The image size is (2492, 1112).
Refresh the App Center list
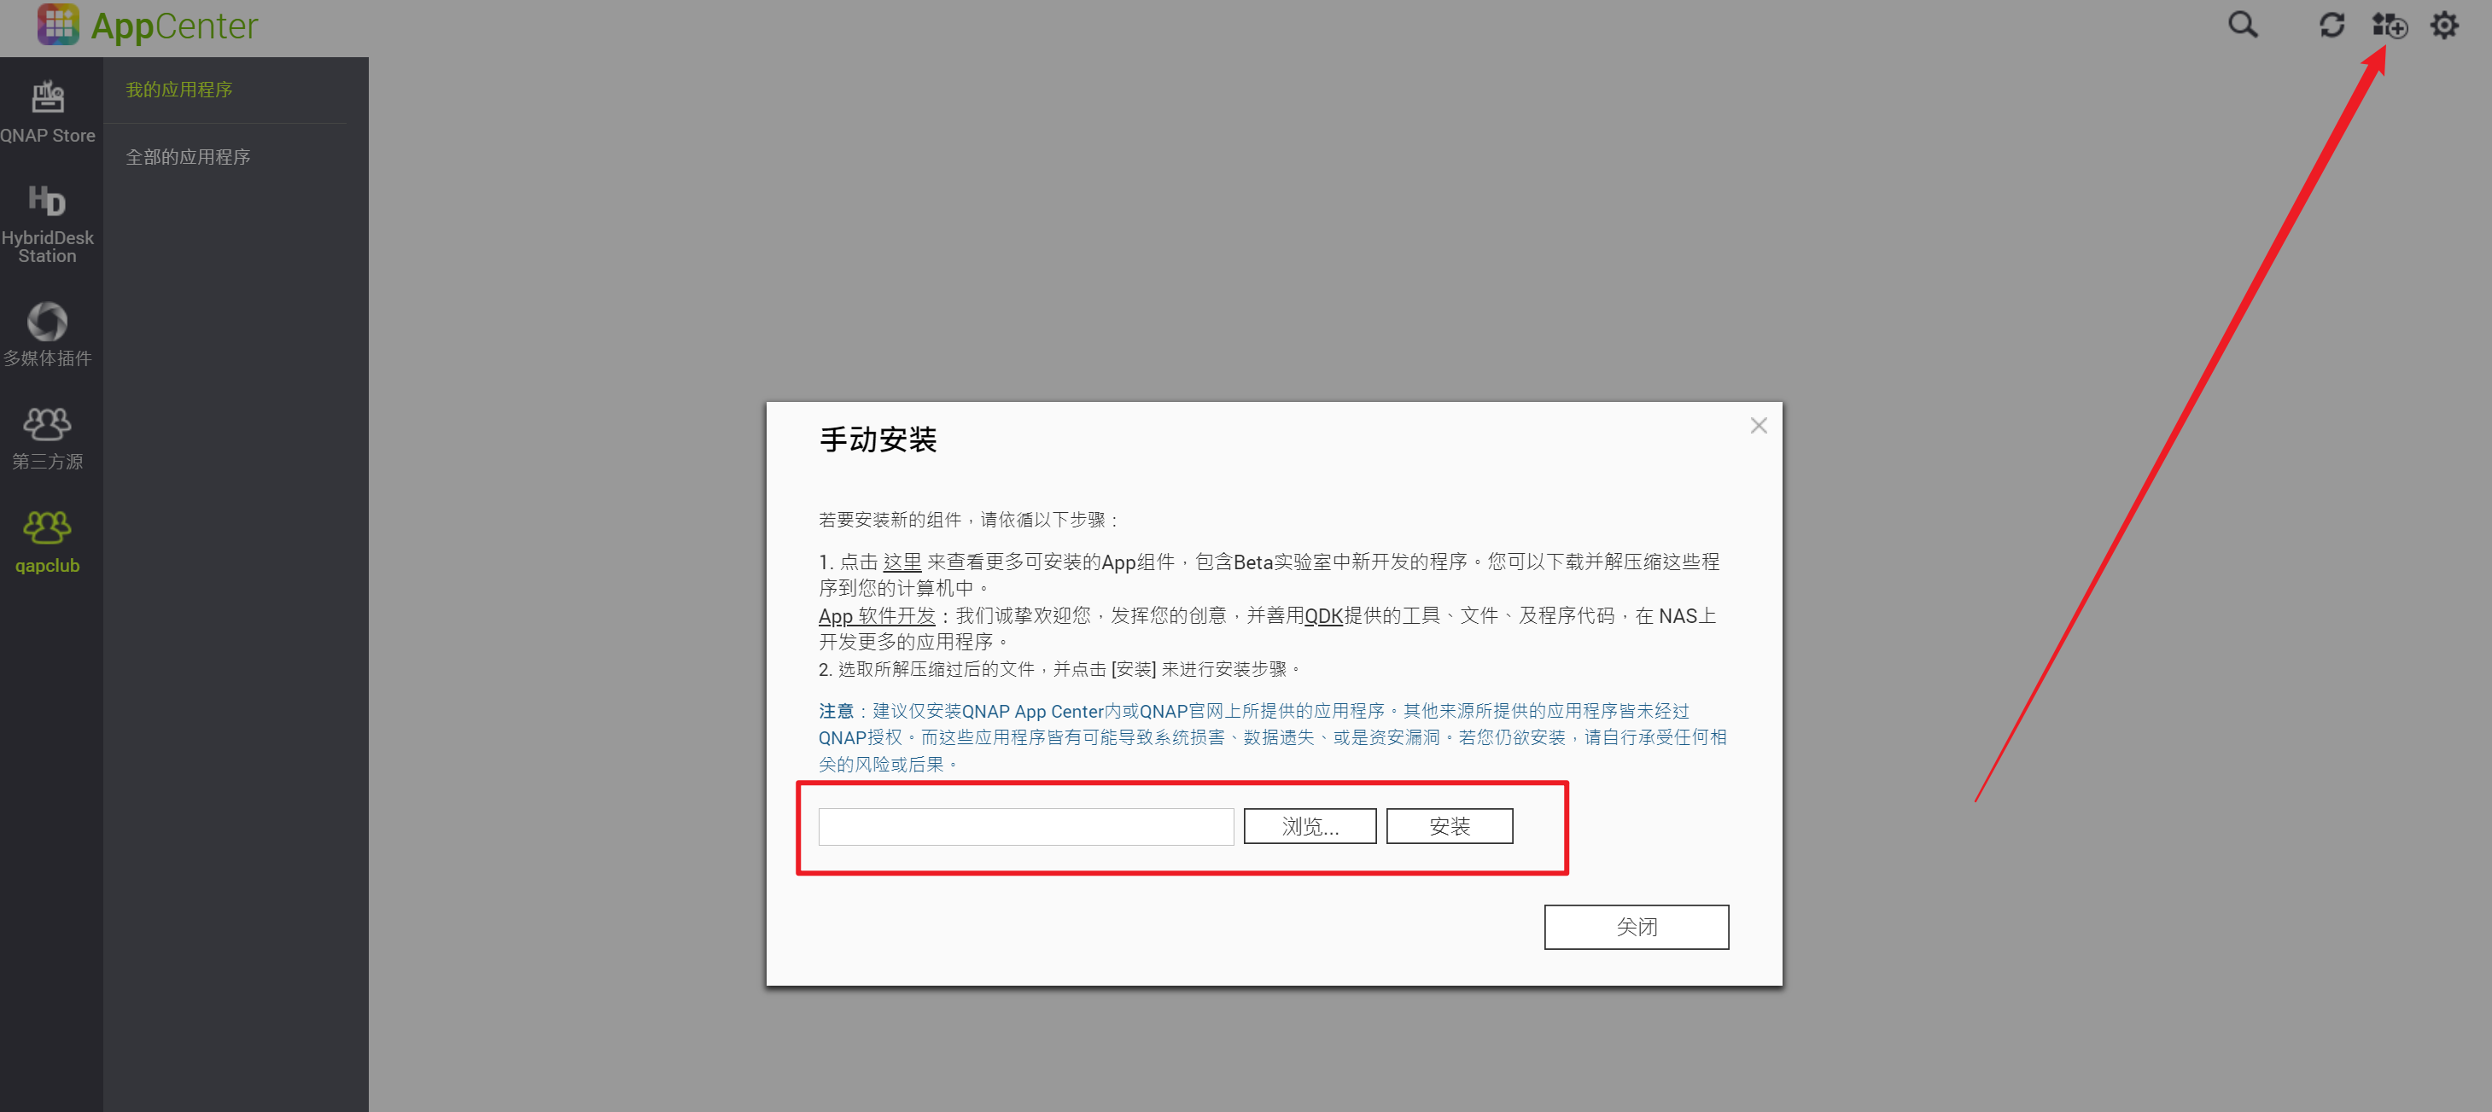pos(2332,25)
